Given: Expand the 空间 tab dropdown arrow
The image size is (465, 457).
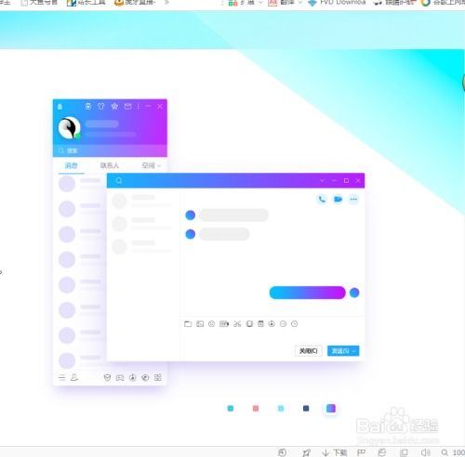Looking at the screenshot, I should [159, 166].
